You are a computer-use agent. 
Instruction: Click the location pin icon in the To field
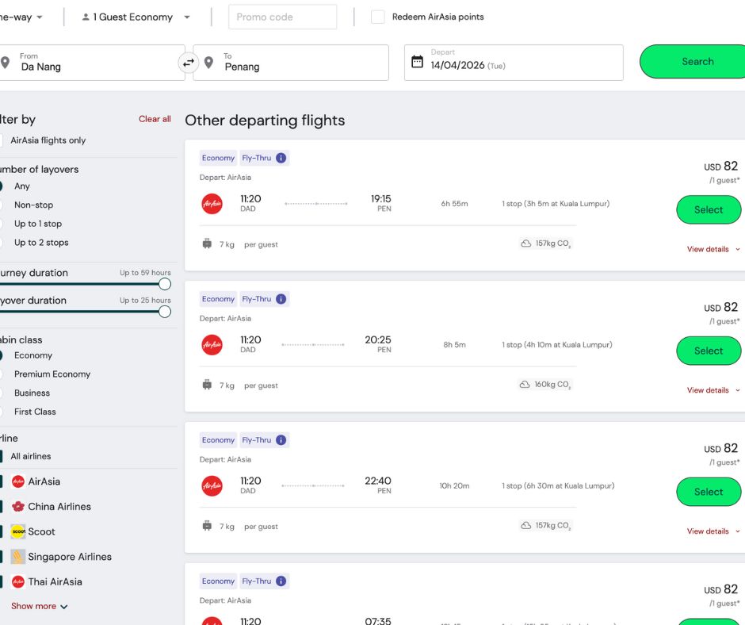pyautogui.click(x=208, y=63)
